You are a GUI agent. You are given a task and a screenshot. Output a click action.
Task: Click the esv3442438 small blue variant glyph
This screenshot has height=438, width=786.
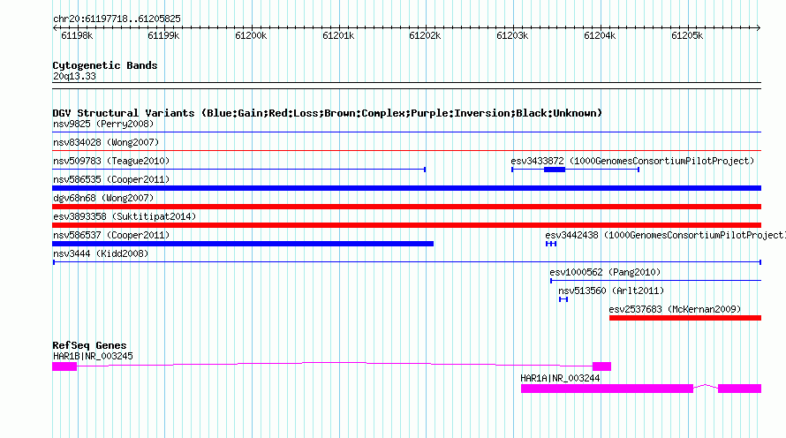(x=551, y=244)
